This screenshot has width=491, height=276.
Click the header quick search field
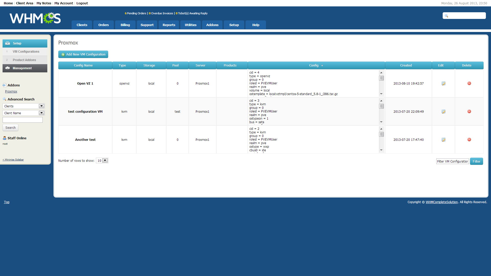tap(464, 16)
